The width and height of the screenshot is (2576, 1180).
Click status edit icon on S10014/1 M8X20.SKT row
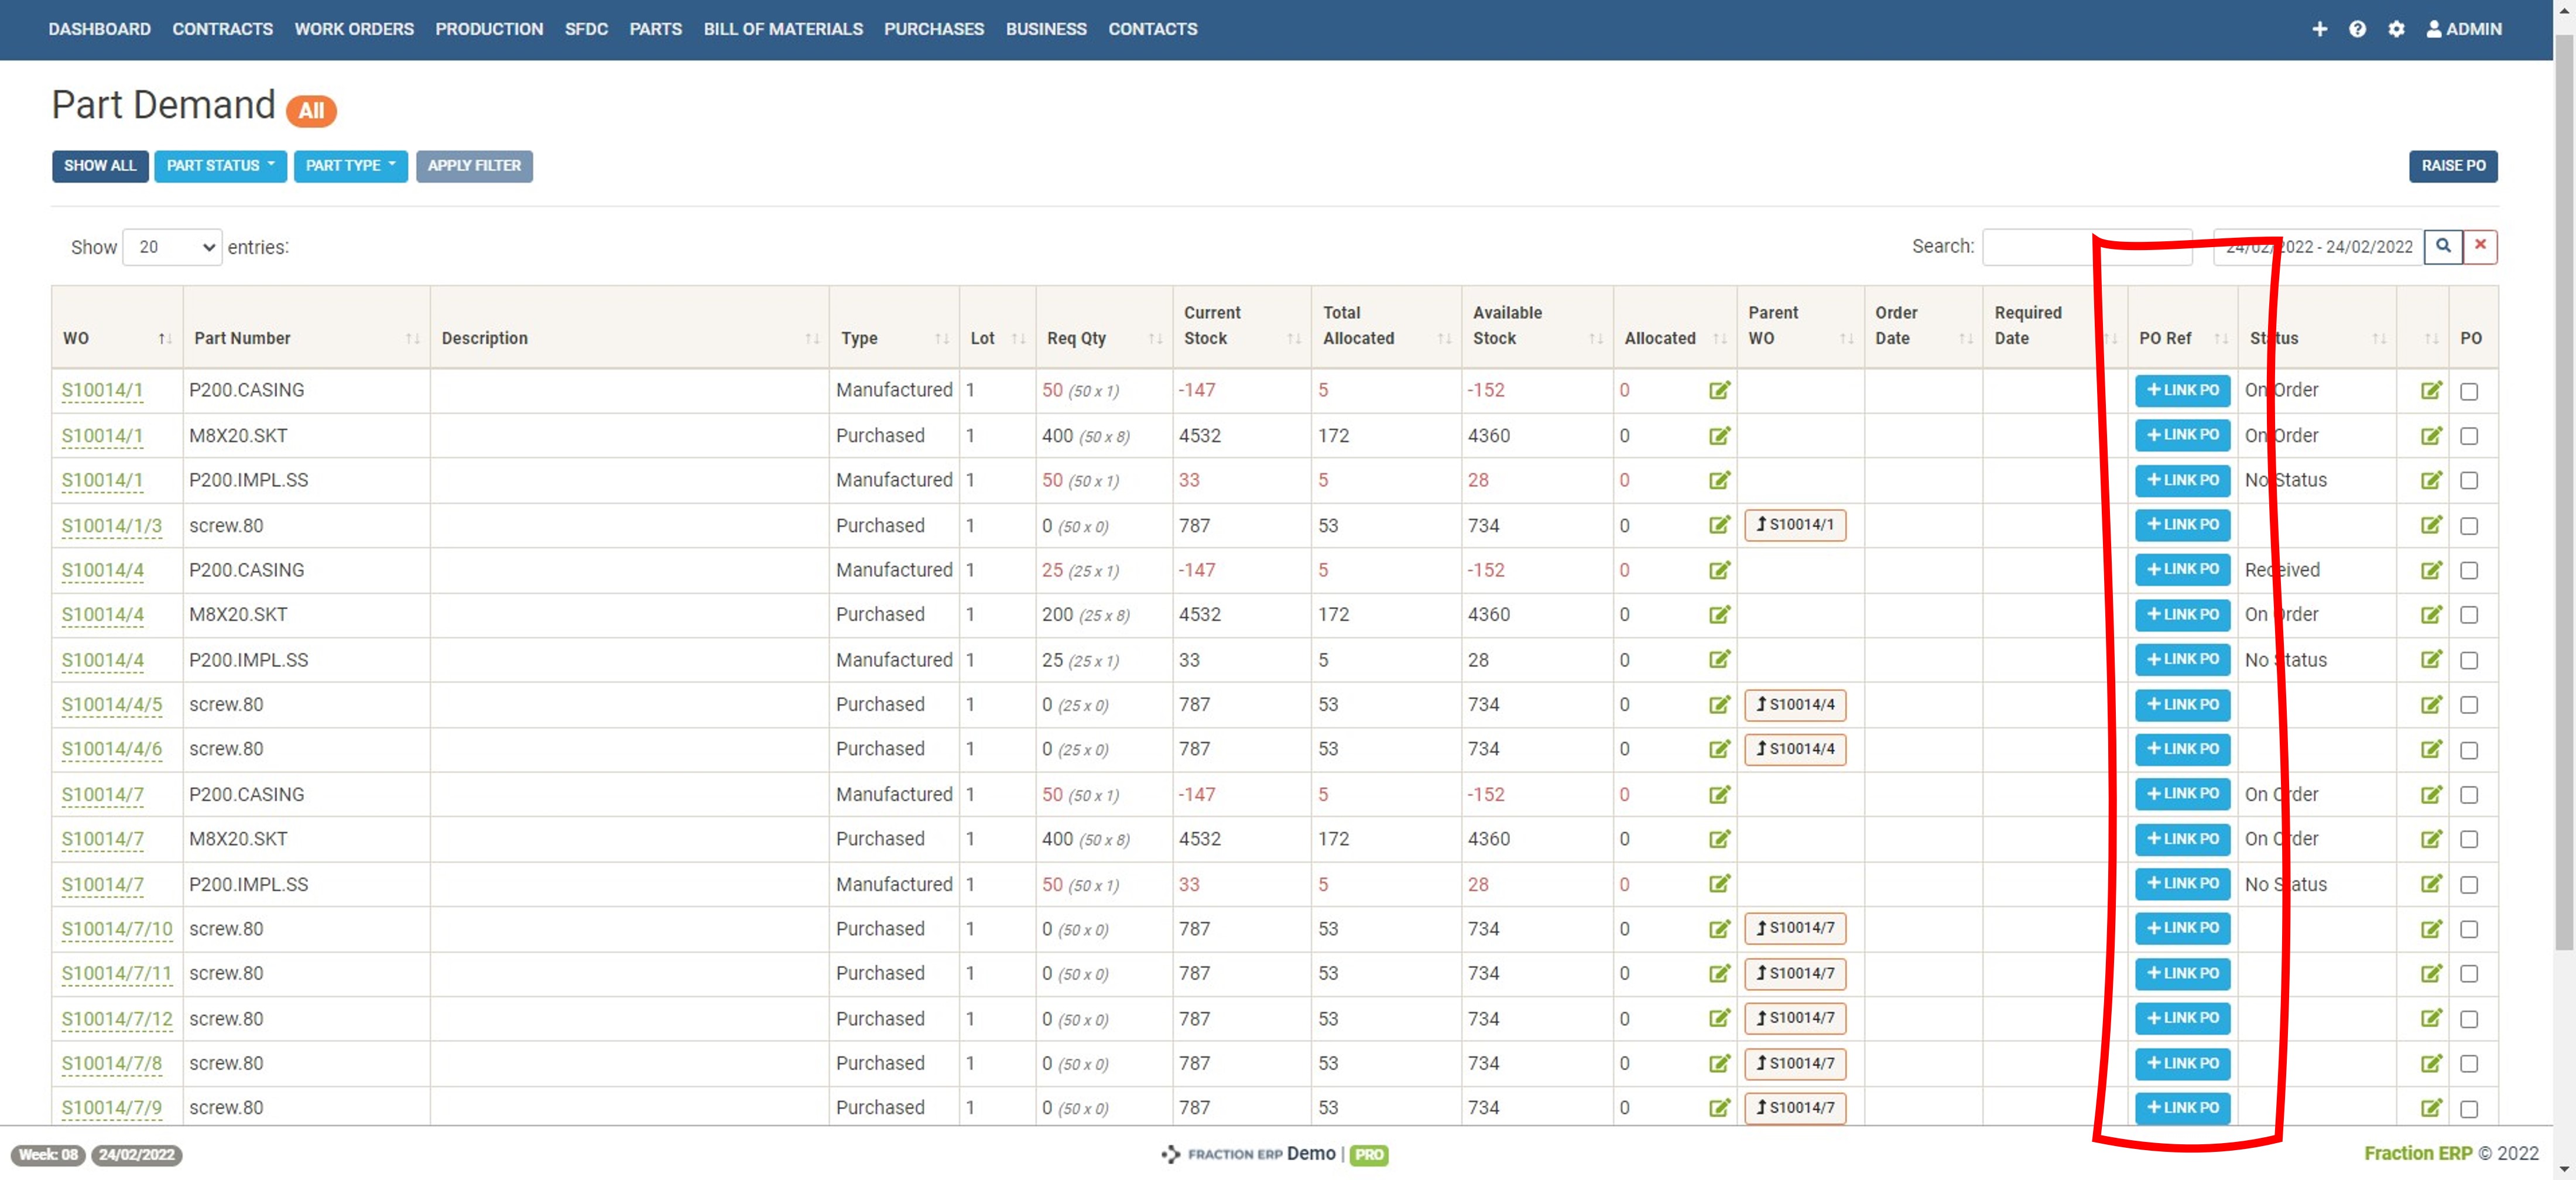2431,435
